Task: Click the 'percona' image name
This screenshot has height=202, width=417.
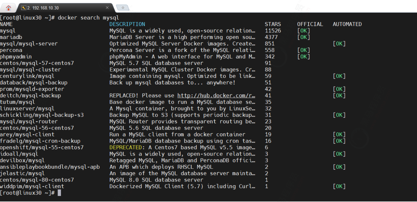Action: (11, 50)
